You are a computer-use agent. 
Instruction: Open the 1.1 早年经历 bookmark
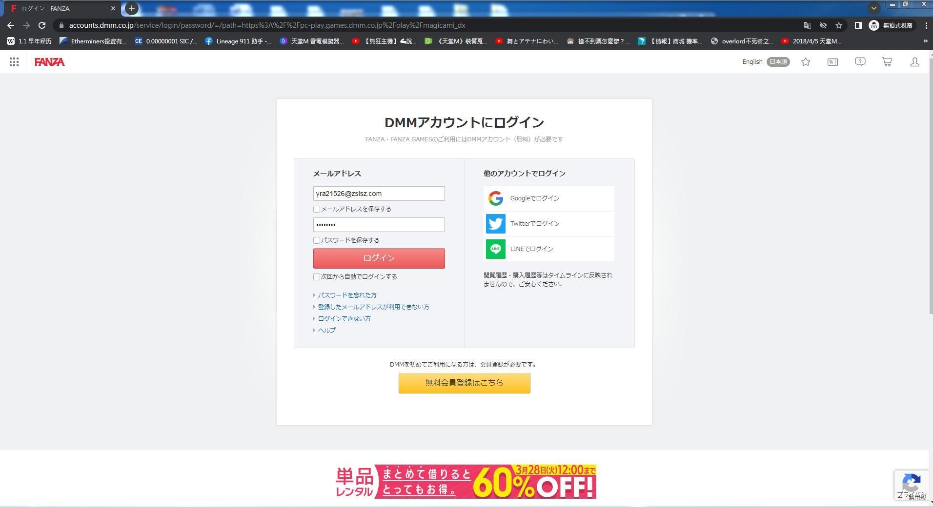29,41
